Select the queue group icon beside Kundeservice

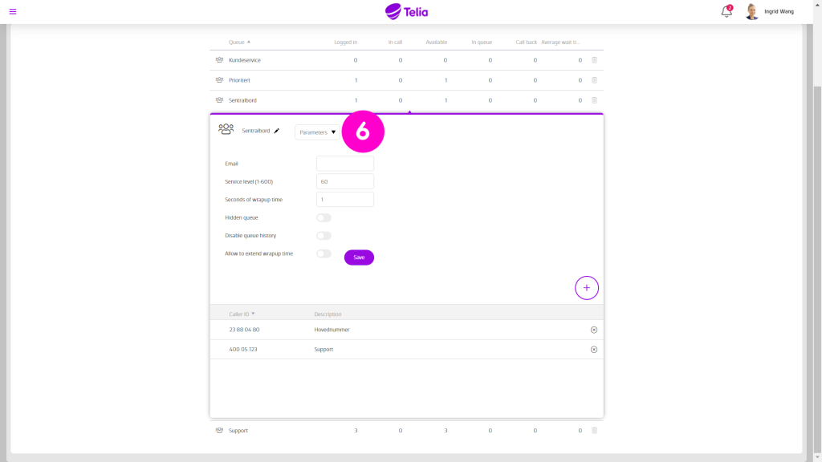(218, 59)
